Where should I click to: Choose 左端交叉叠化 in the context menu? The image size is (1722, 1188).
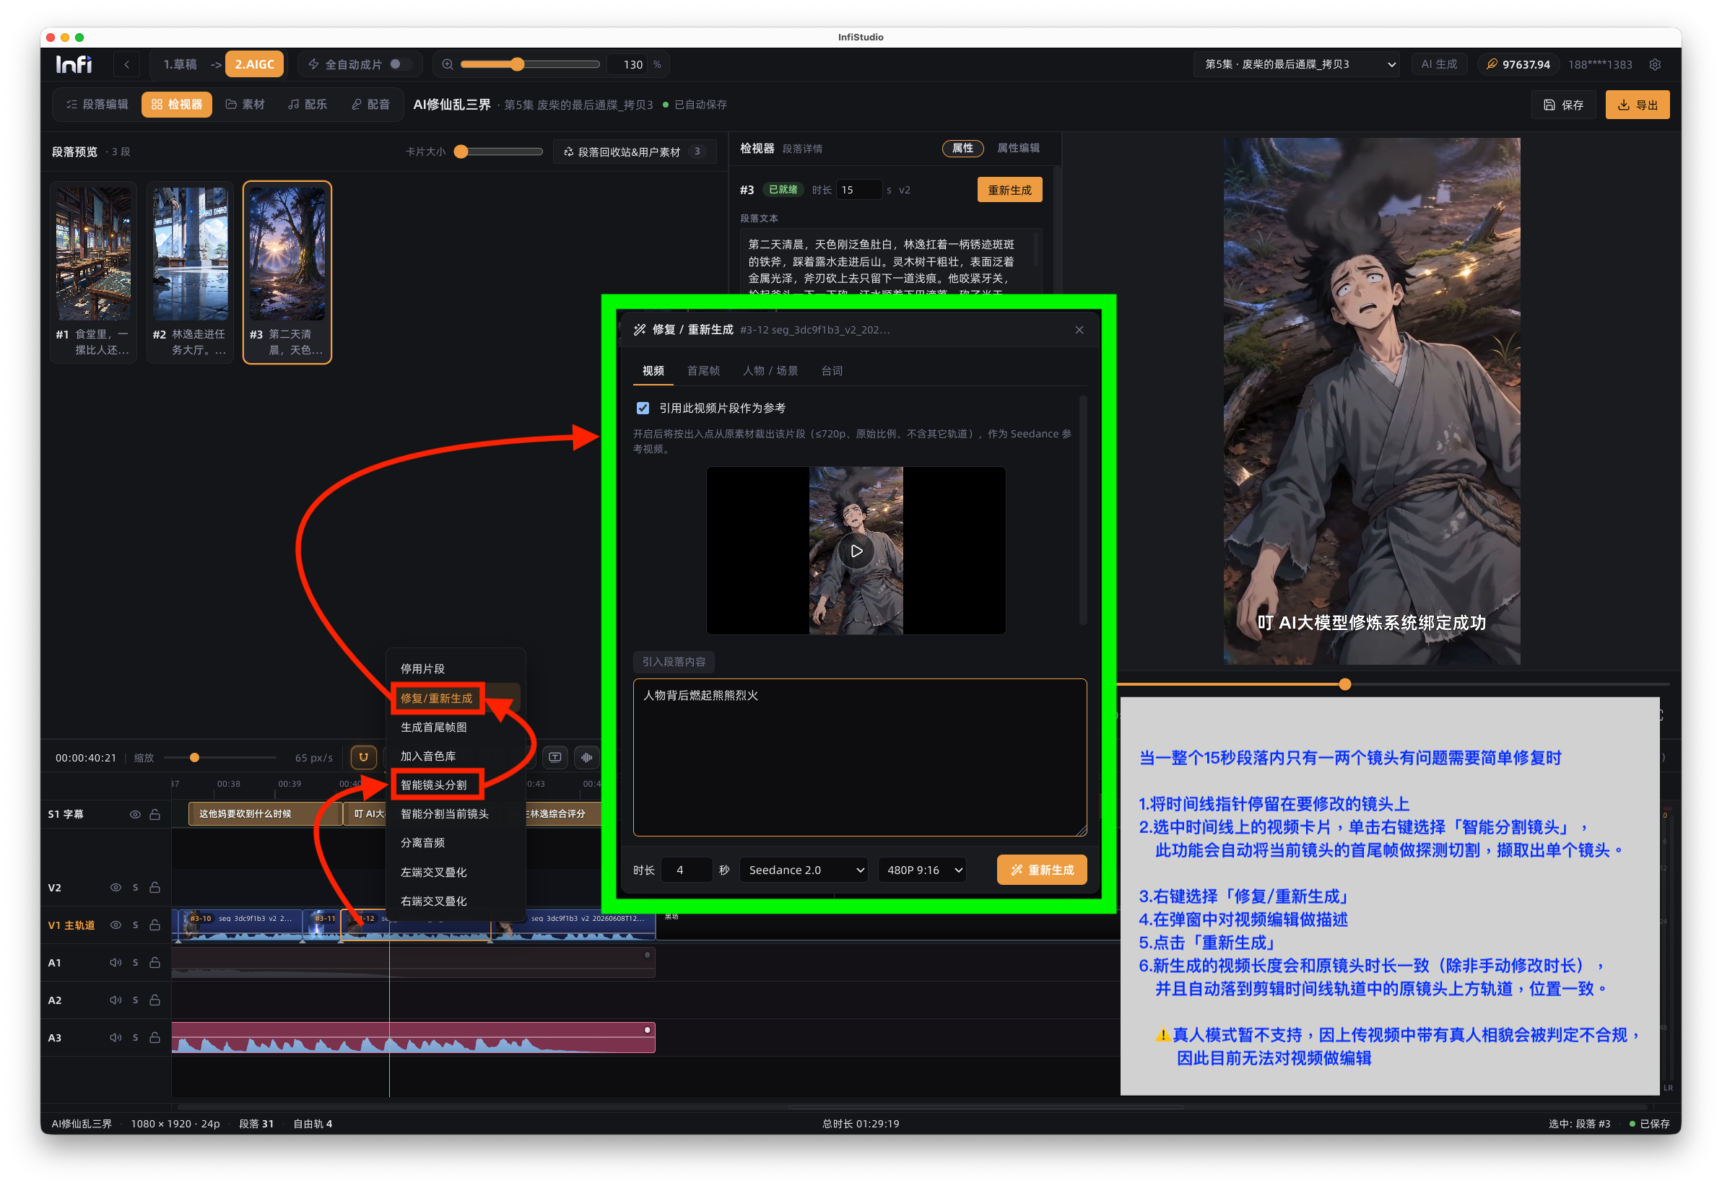tap(456, 873)
